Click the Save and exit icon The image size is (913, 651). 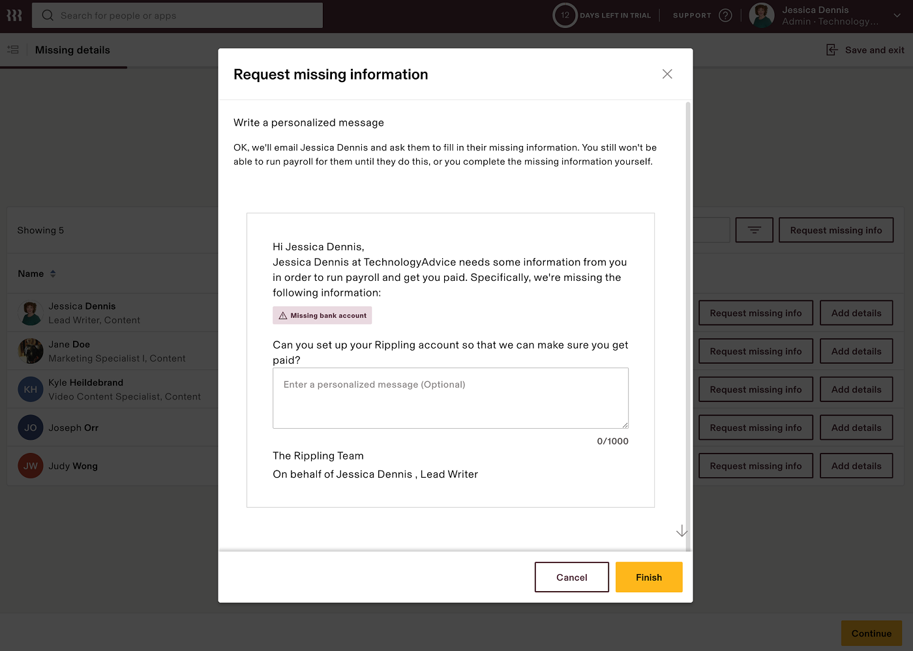tap(832, 50)
